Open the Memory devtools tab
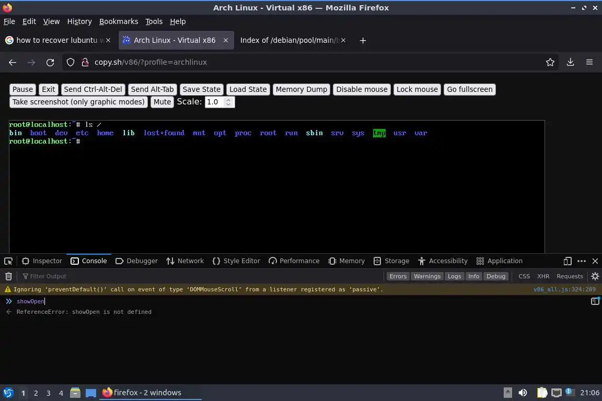602x401 pixels. [x=346, y=261]
